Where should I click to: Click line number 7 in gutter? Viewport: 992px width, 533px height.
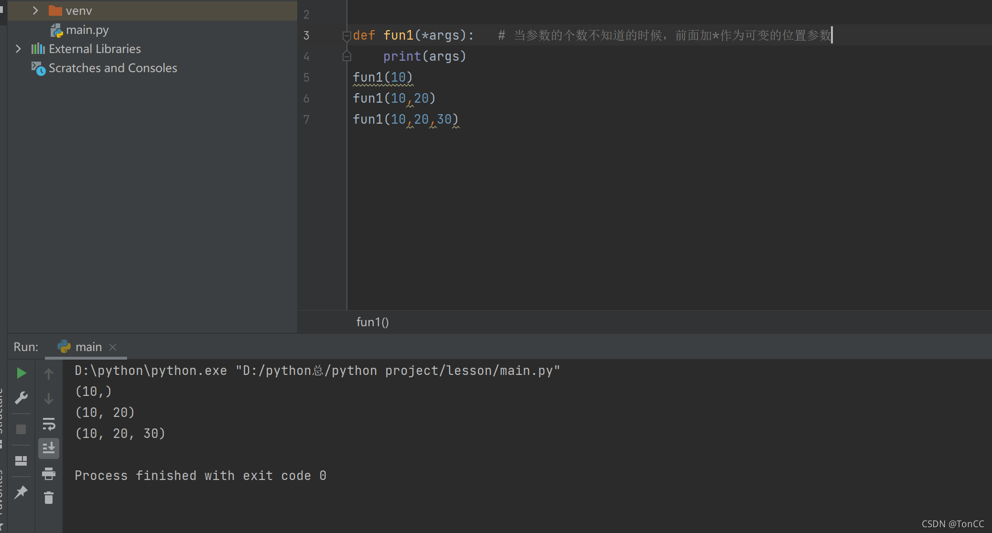306,119
